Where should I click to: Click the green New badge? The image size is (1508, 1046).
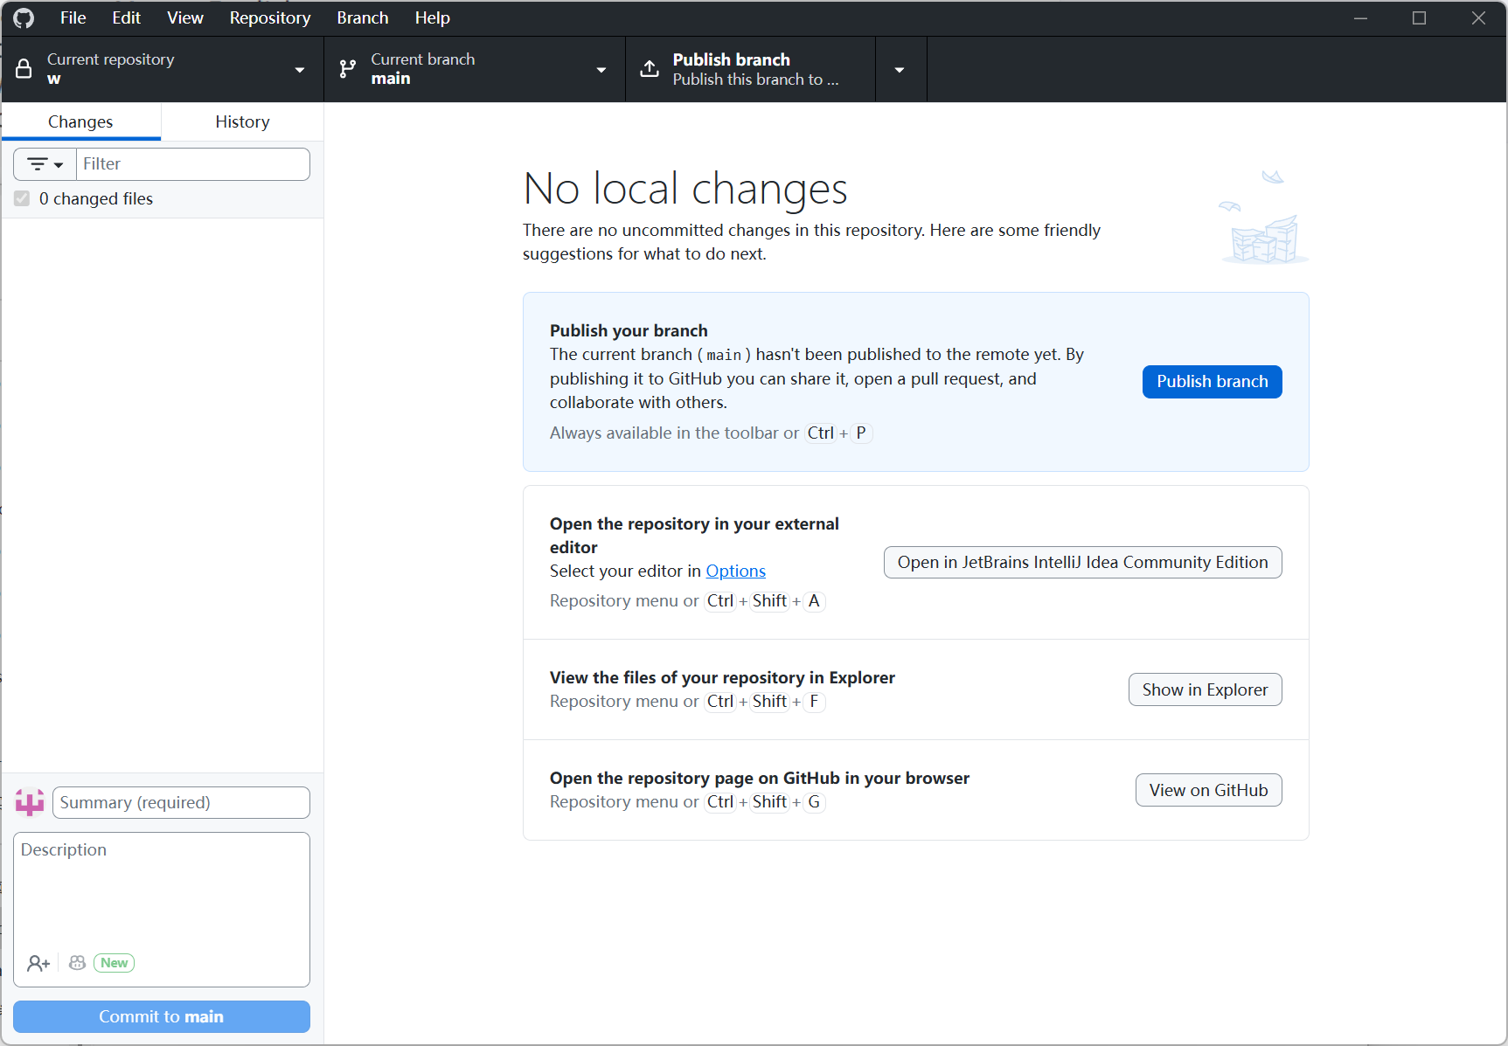(x=114, y=963)
